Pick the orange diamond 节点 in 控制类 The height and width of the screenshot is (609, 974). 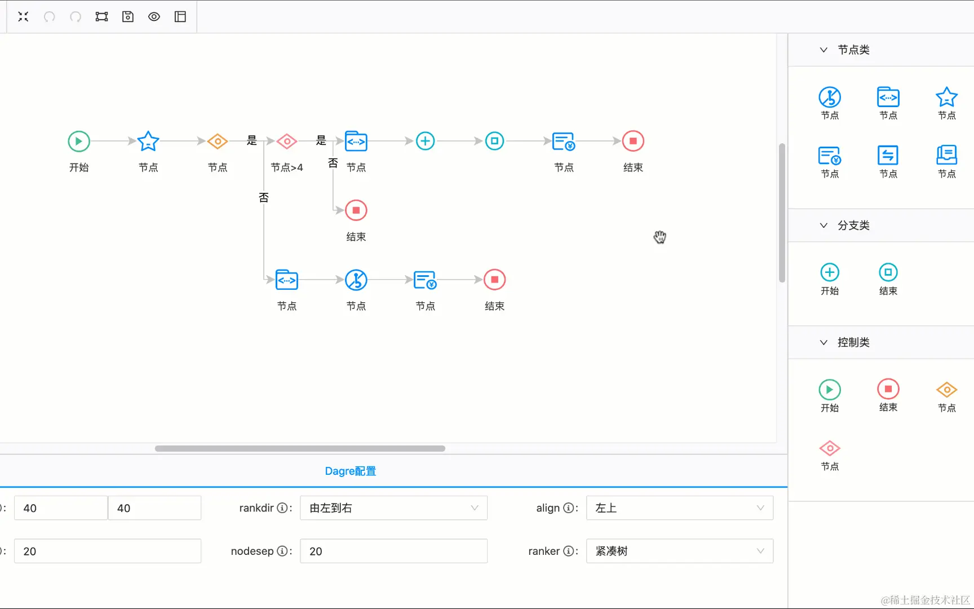[947, 390]
